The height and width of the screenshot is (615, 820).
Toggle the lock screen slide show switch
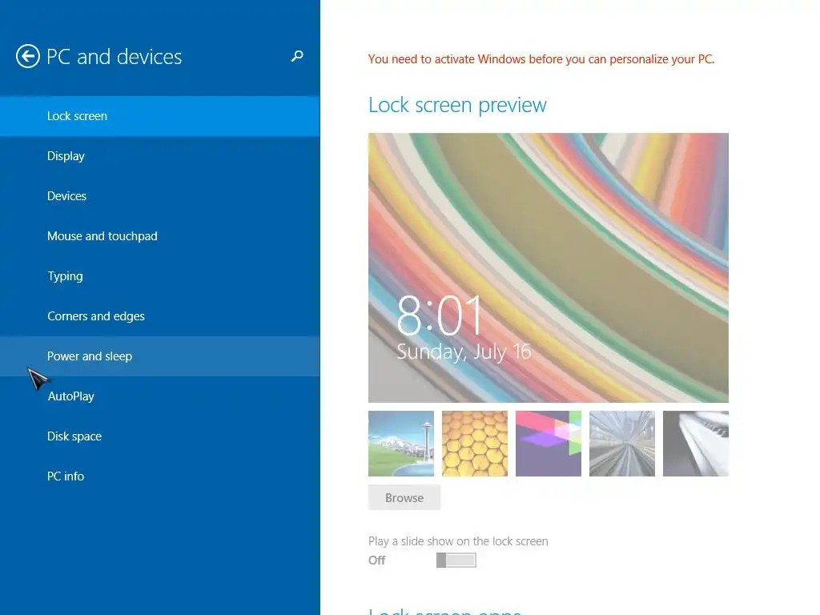(x=456, y=560)
